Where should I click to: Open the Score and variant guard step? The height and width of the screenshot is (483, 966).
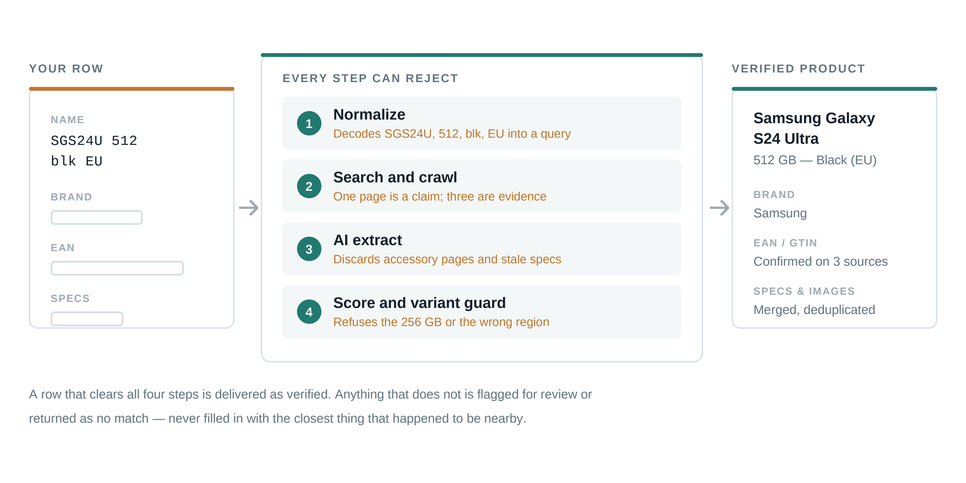482,312
